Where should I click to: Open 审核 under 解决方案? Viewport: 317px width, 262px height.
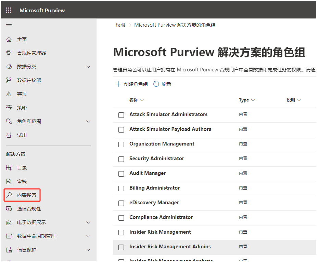pos(22,181)
